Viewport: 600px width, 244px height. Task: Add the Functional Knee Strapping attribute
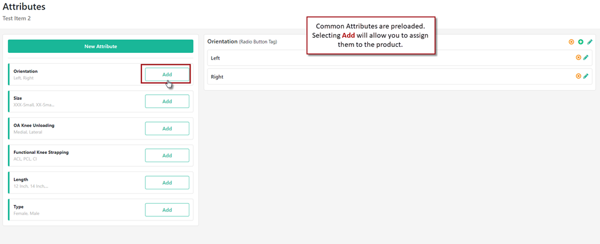(x=167, y=156)
